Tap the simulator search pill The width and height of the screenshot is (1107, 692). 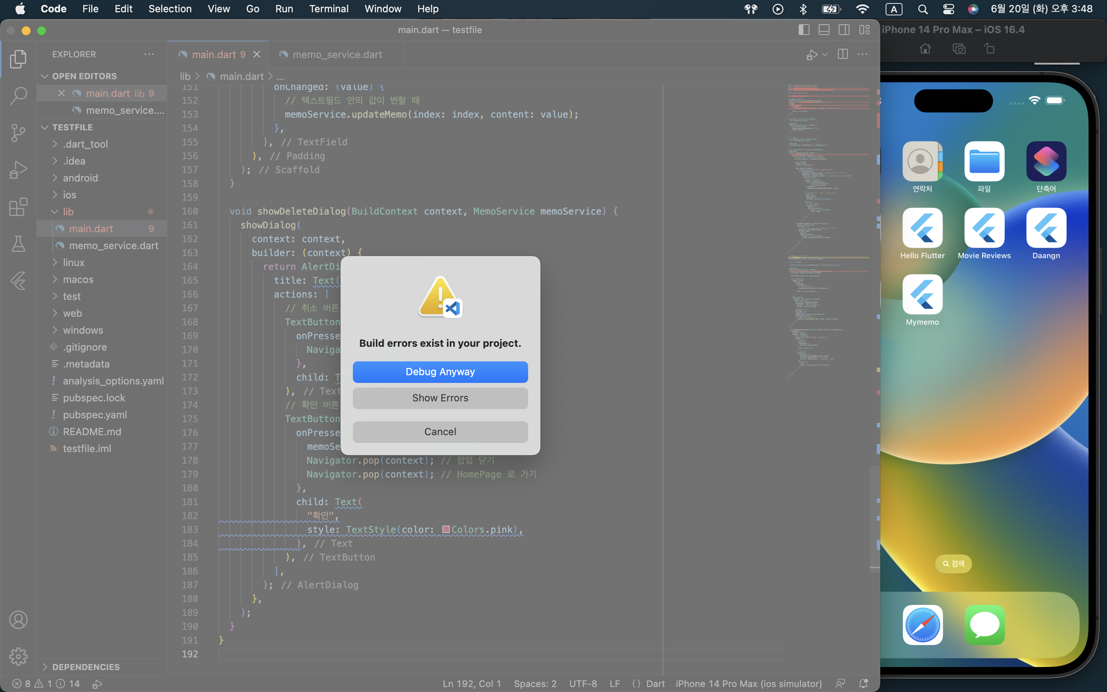click(x=953, y=563)
